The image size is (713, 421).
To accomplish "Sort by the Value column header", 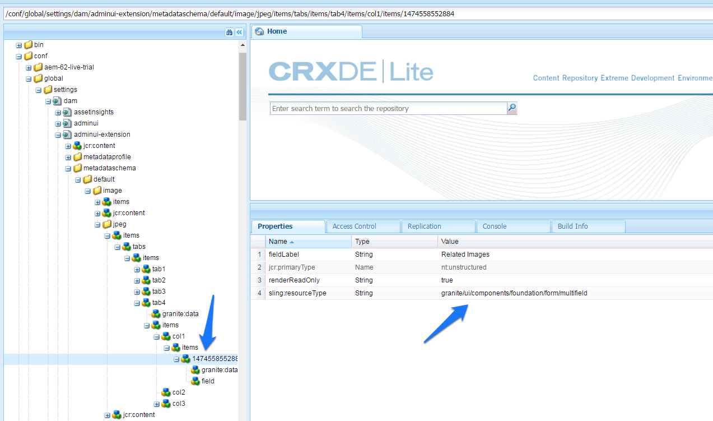I will point(575,242).
